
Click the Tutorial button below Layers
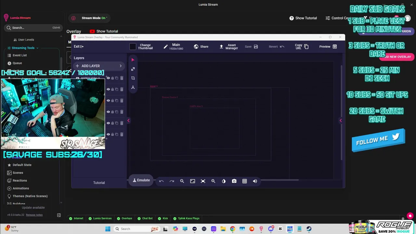tap(99, 183)
